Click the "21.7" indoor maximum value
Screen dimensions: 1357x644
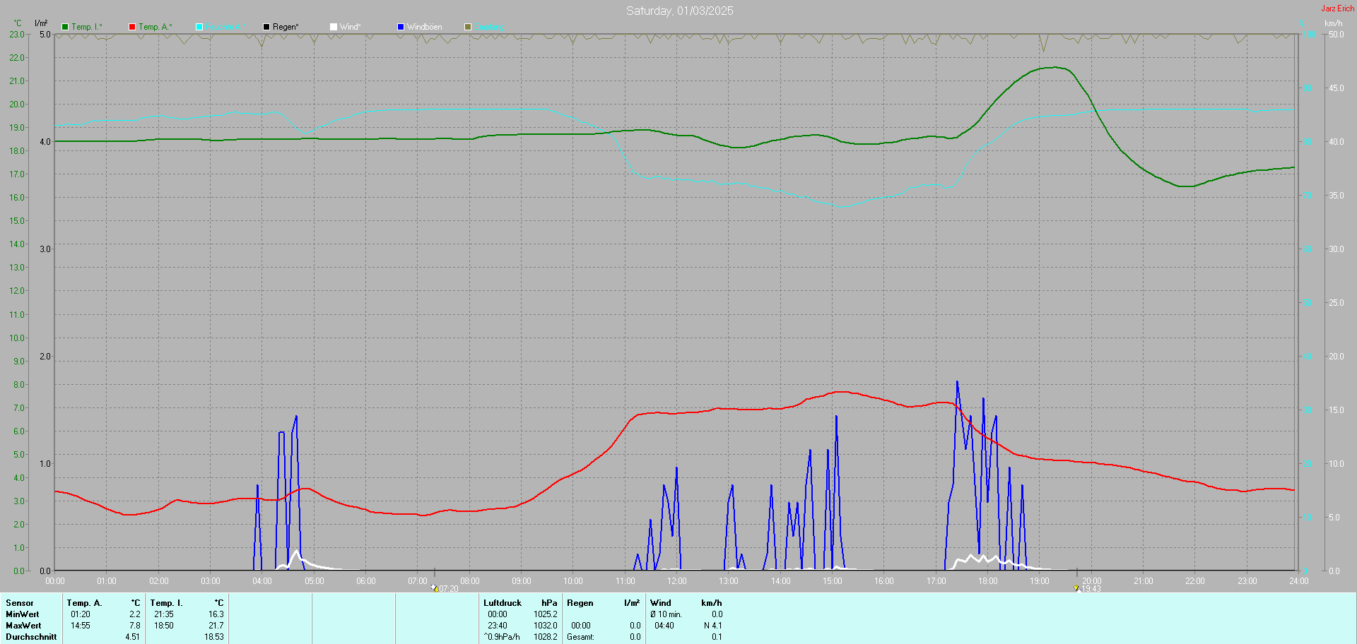coord(216,626)
